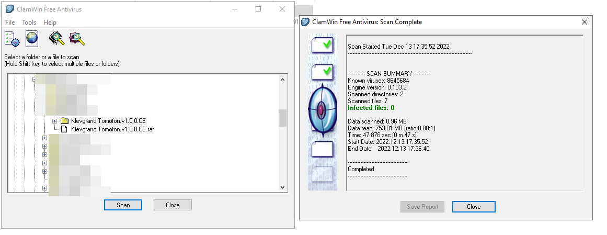This screenshot has height=235, width=607.
Task: Click the ClamWin shield icon in the main title bar
Action: 10,9
